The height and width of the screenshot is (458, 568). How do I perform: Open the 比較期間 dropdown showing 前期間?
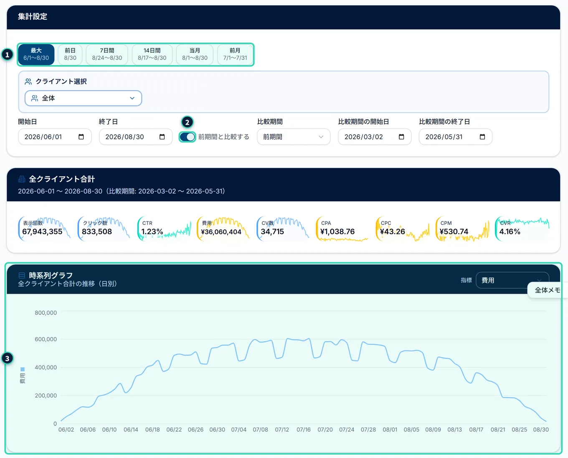[294, 137]
